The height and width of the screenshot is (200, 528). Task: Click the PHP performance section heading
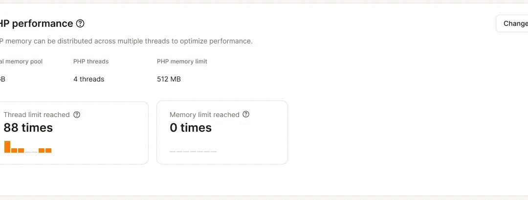[x=37, y=23]
